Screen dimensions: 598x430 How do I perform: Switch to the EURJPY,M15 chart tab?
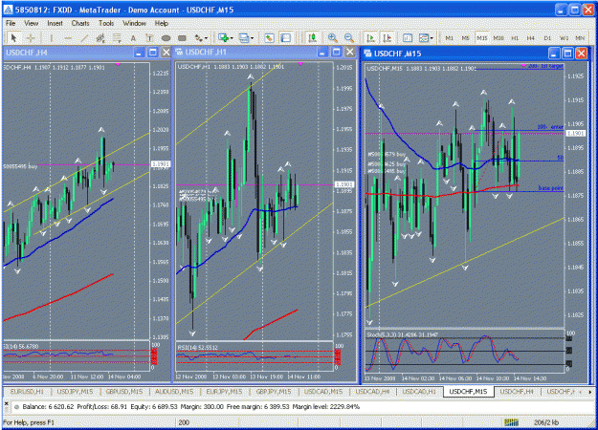(224, 392)
